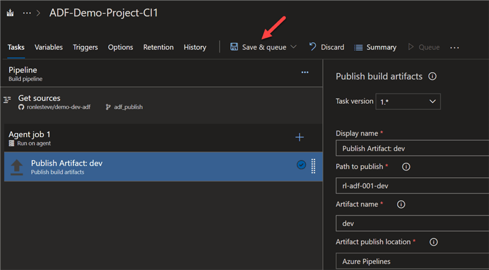Click the Path to publish info icon
The height and width of the screenshot is (270, 489).
coord(406,167)
